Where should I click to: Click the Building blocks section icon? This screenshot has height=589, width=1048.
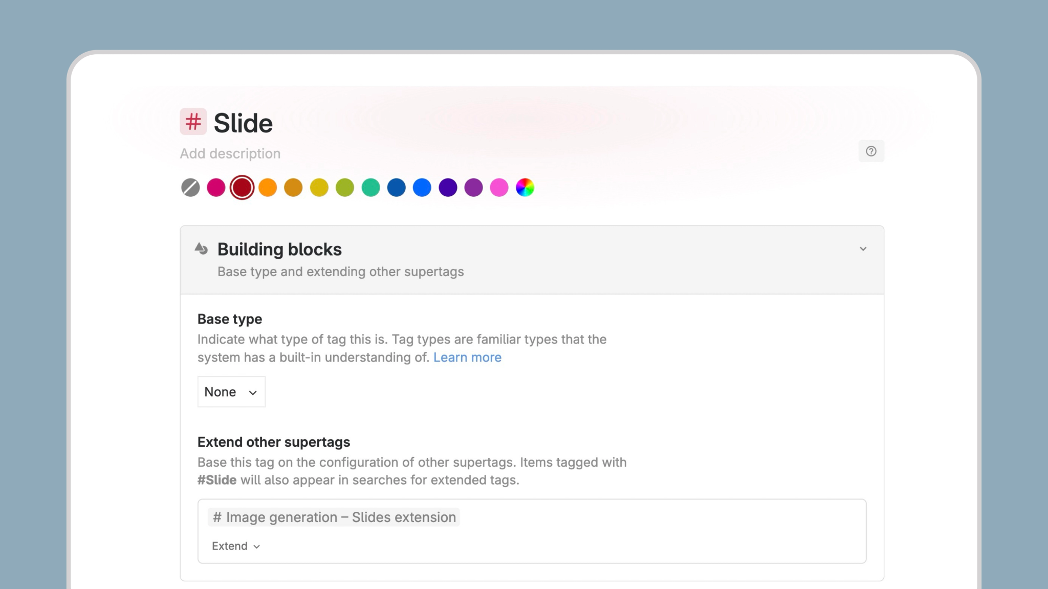[201, 248]
